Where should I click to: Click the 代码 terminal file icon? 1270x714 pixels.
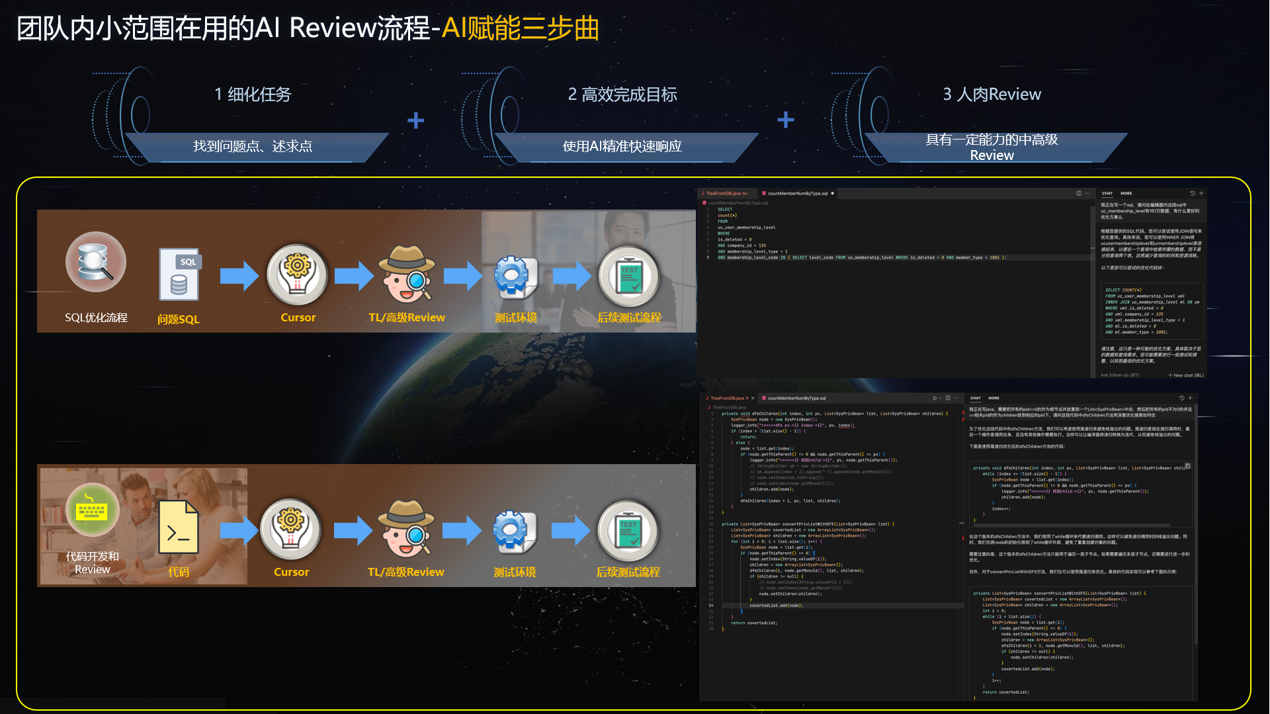[x=179, y=528]
